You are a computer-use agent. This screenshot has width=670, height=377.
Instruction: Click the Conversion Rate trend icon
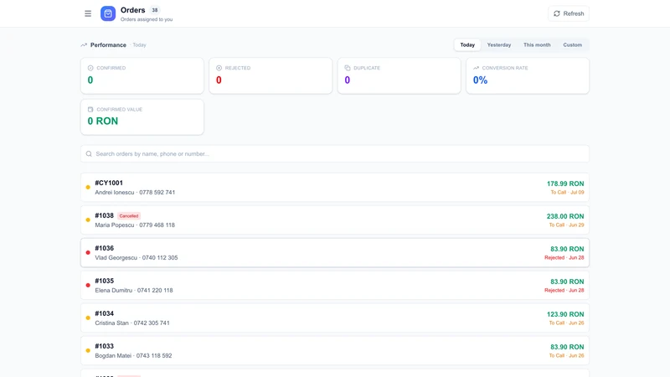click(476, 68)
